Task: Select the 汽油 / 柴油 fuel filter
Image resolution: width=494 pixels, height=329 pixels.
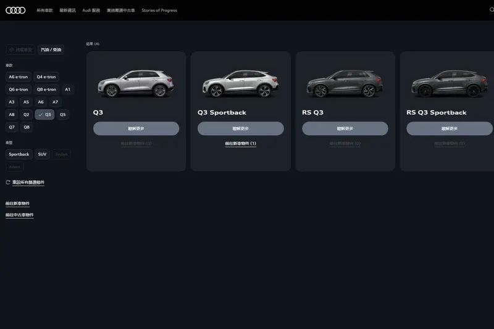Action: click(51, 50)
